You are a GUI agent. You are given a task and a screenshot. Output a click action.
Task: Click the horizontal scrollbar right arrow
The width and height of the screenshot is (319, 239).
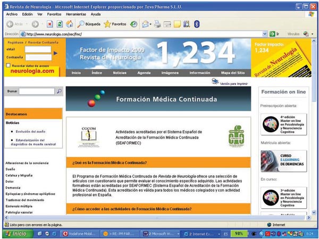pos(308,218)
